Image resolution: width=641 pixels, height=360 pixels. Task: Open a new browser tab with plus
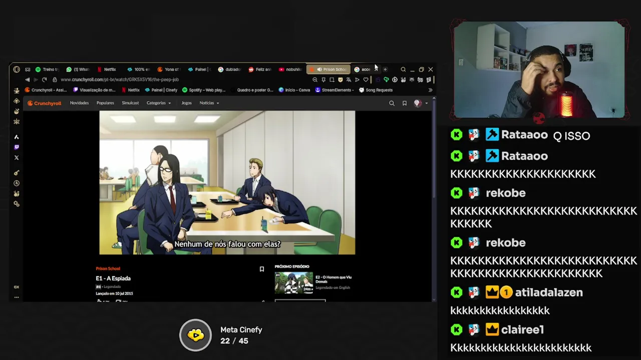pos(385,69)
